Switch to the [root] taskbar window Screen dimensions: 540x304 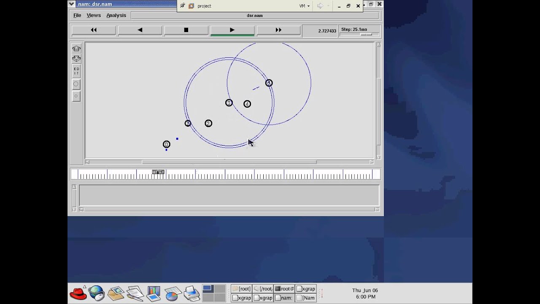click(x=241, y=289)
